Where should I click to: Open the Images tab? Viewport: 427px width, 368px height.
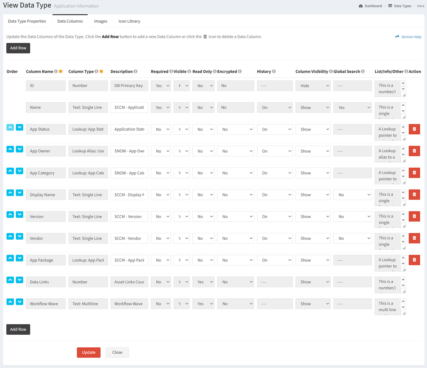[x=101, y=21]
